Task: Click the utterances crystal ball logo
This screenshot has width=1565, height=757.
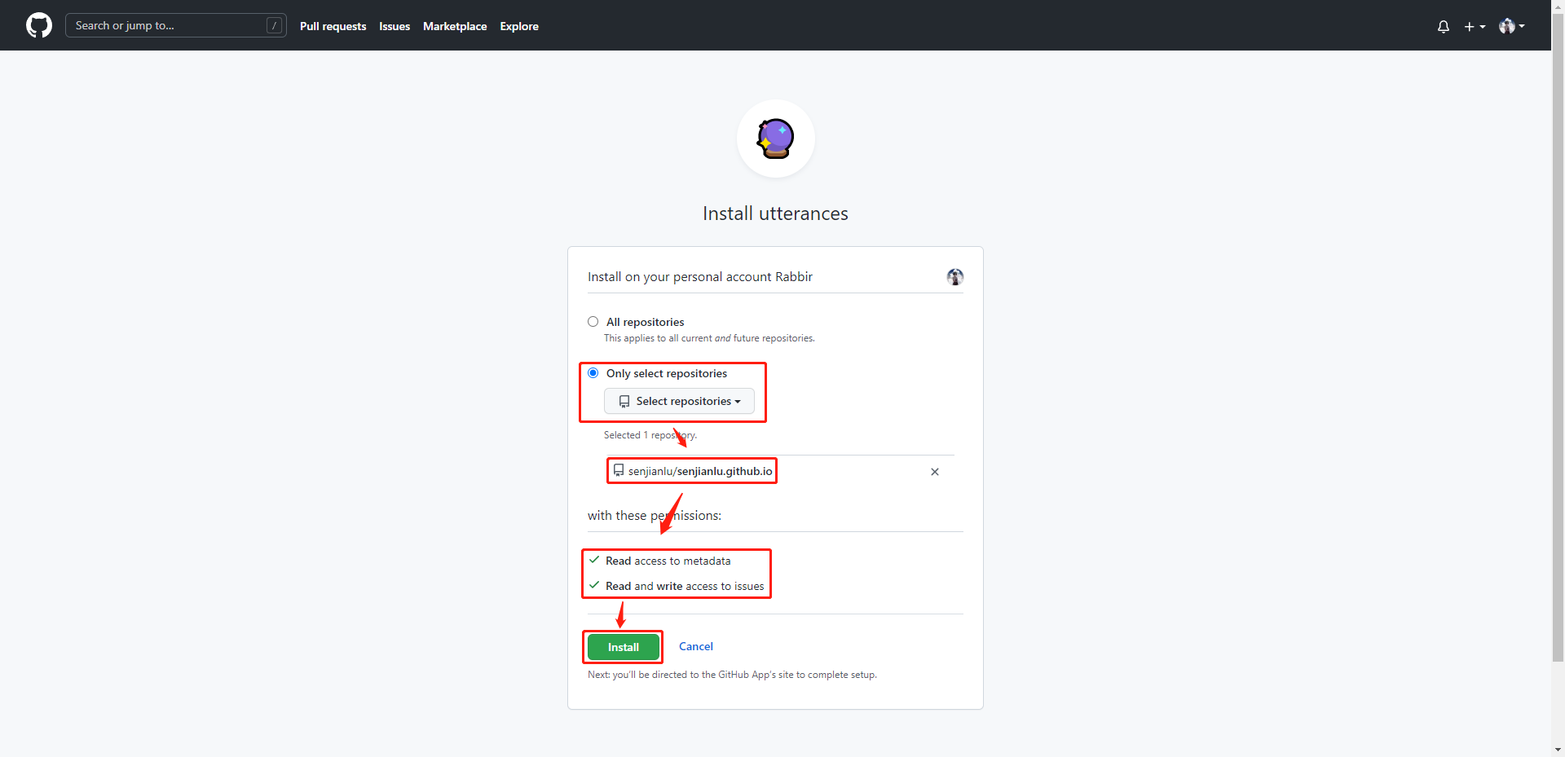Action: pos(775,139)
